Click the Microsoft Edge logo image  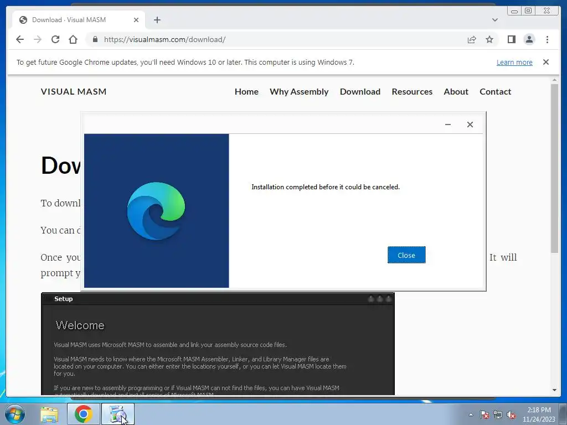[x=156, y=211]
